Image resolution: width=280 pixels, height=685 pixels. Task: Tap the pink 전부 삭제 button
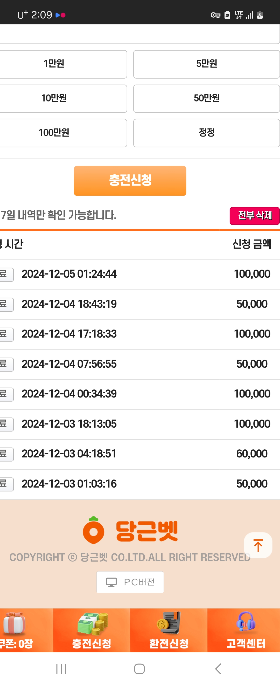(x=255, y=216)
